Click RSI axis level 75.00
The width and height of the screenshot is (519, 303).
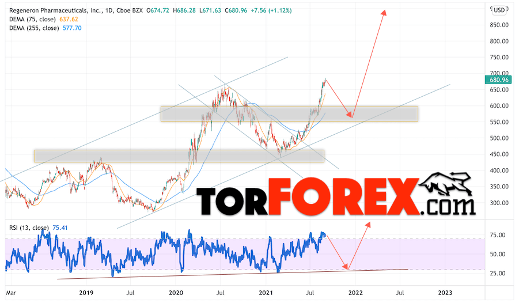(498, 235)
